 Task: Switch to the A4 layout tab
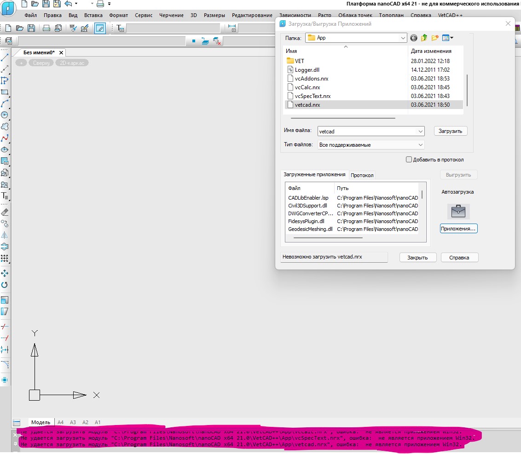pyautogui.click(x=61, y=422)
